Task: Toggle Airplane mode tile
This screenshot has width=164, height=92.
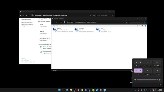Action: point(148,62)
